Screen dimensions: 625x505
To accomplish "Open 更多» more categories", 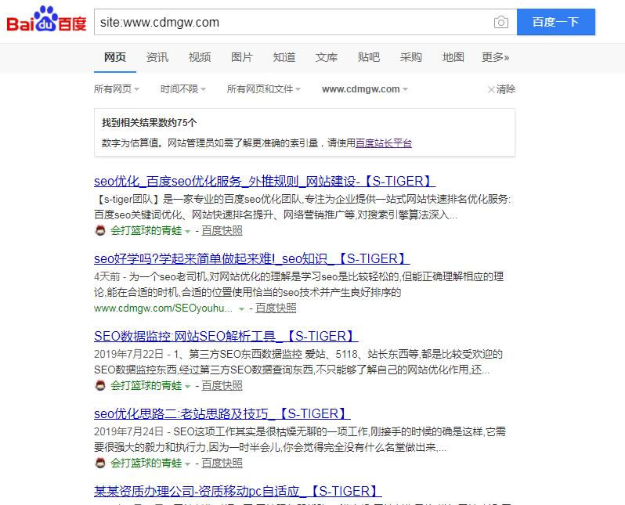I will coord(495,57).
